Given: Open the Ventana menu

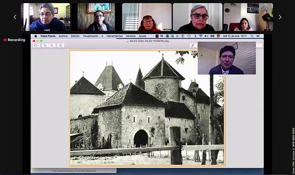Looking at the screenshot, I should (x=130, y=36).
